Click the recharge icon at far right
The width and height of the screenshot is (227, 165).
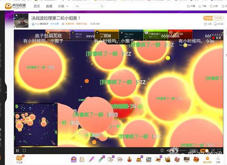click(x=218, y=160)
